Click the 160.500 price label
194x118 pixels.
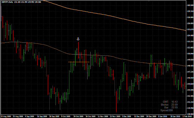190,5
